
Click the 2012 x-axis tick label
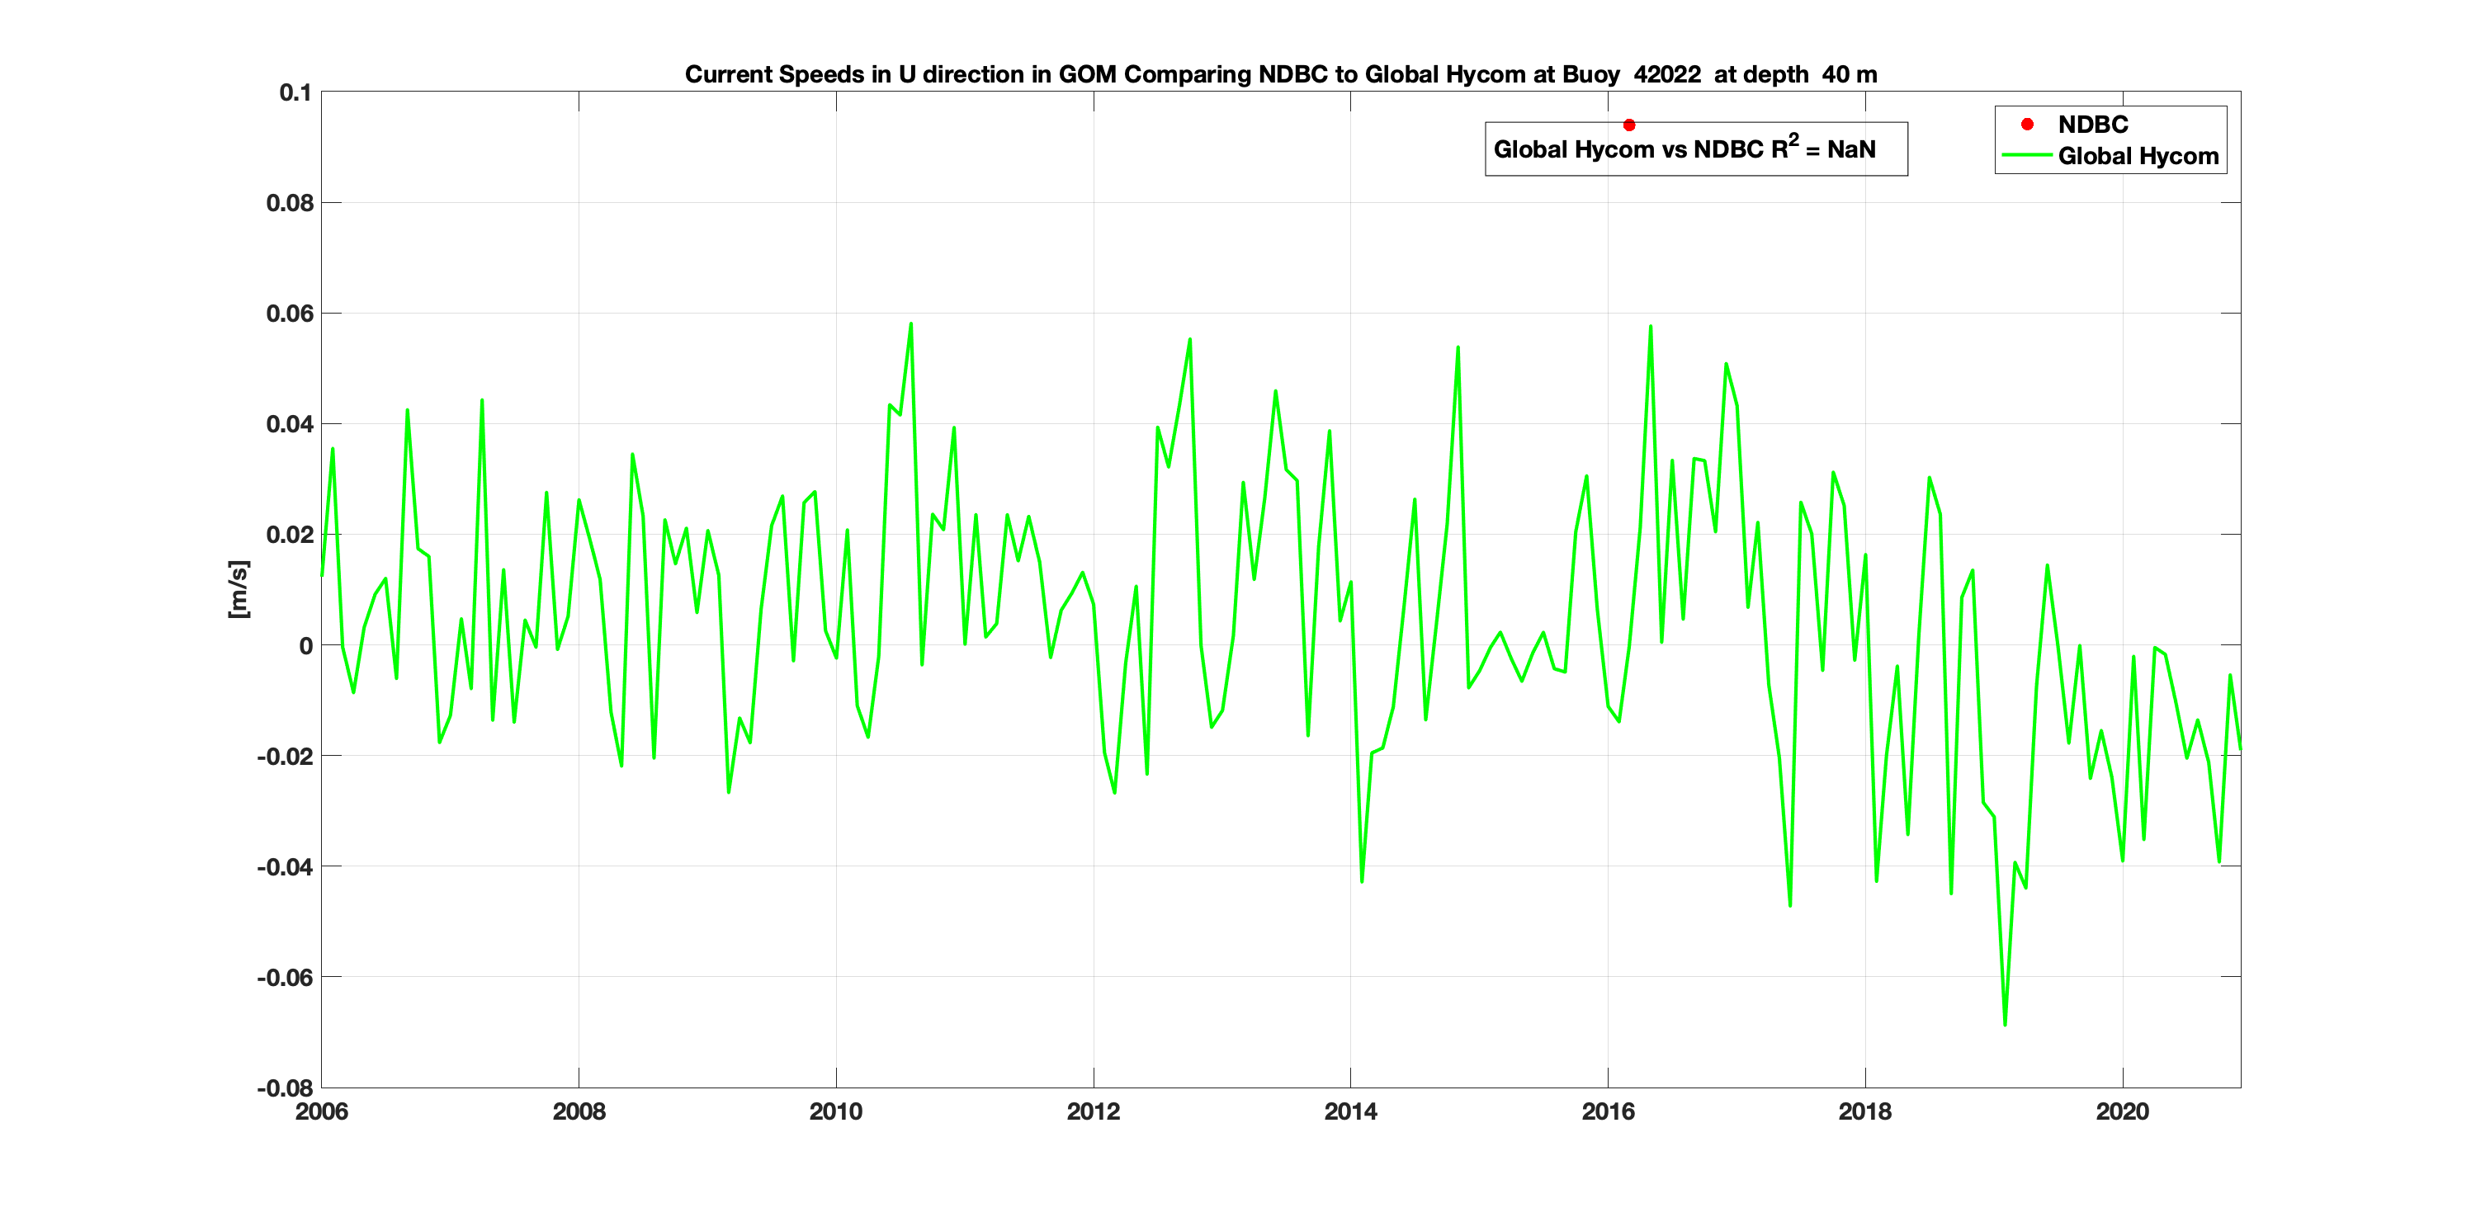(1093, 1111)
